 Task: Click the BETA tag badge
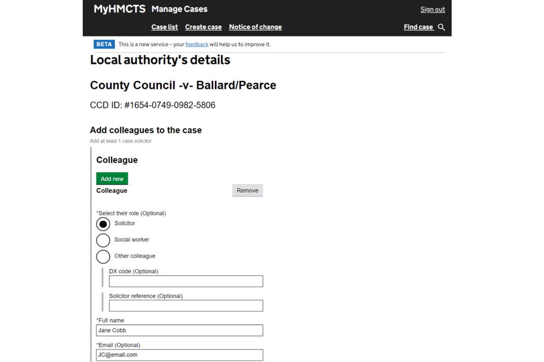pyautogui.click(x=104, y=44)
